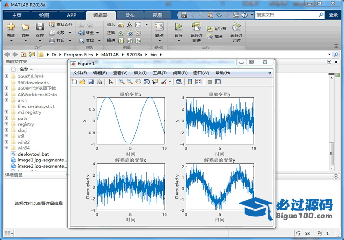Expand the 16G优盘资料 folder
344x240 pixels.
pyautogui.click(x=6, y=76)
